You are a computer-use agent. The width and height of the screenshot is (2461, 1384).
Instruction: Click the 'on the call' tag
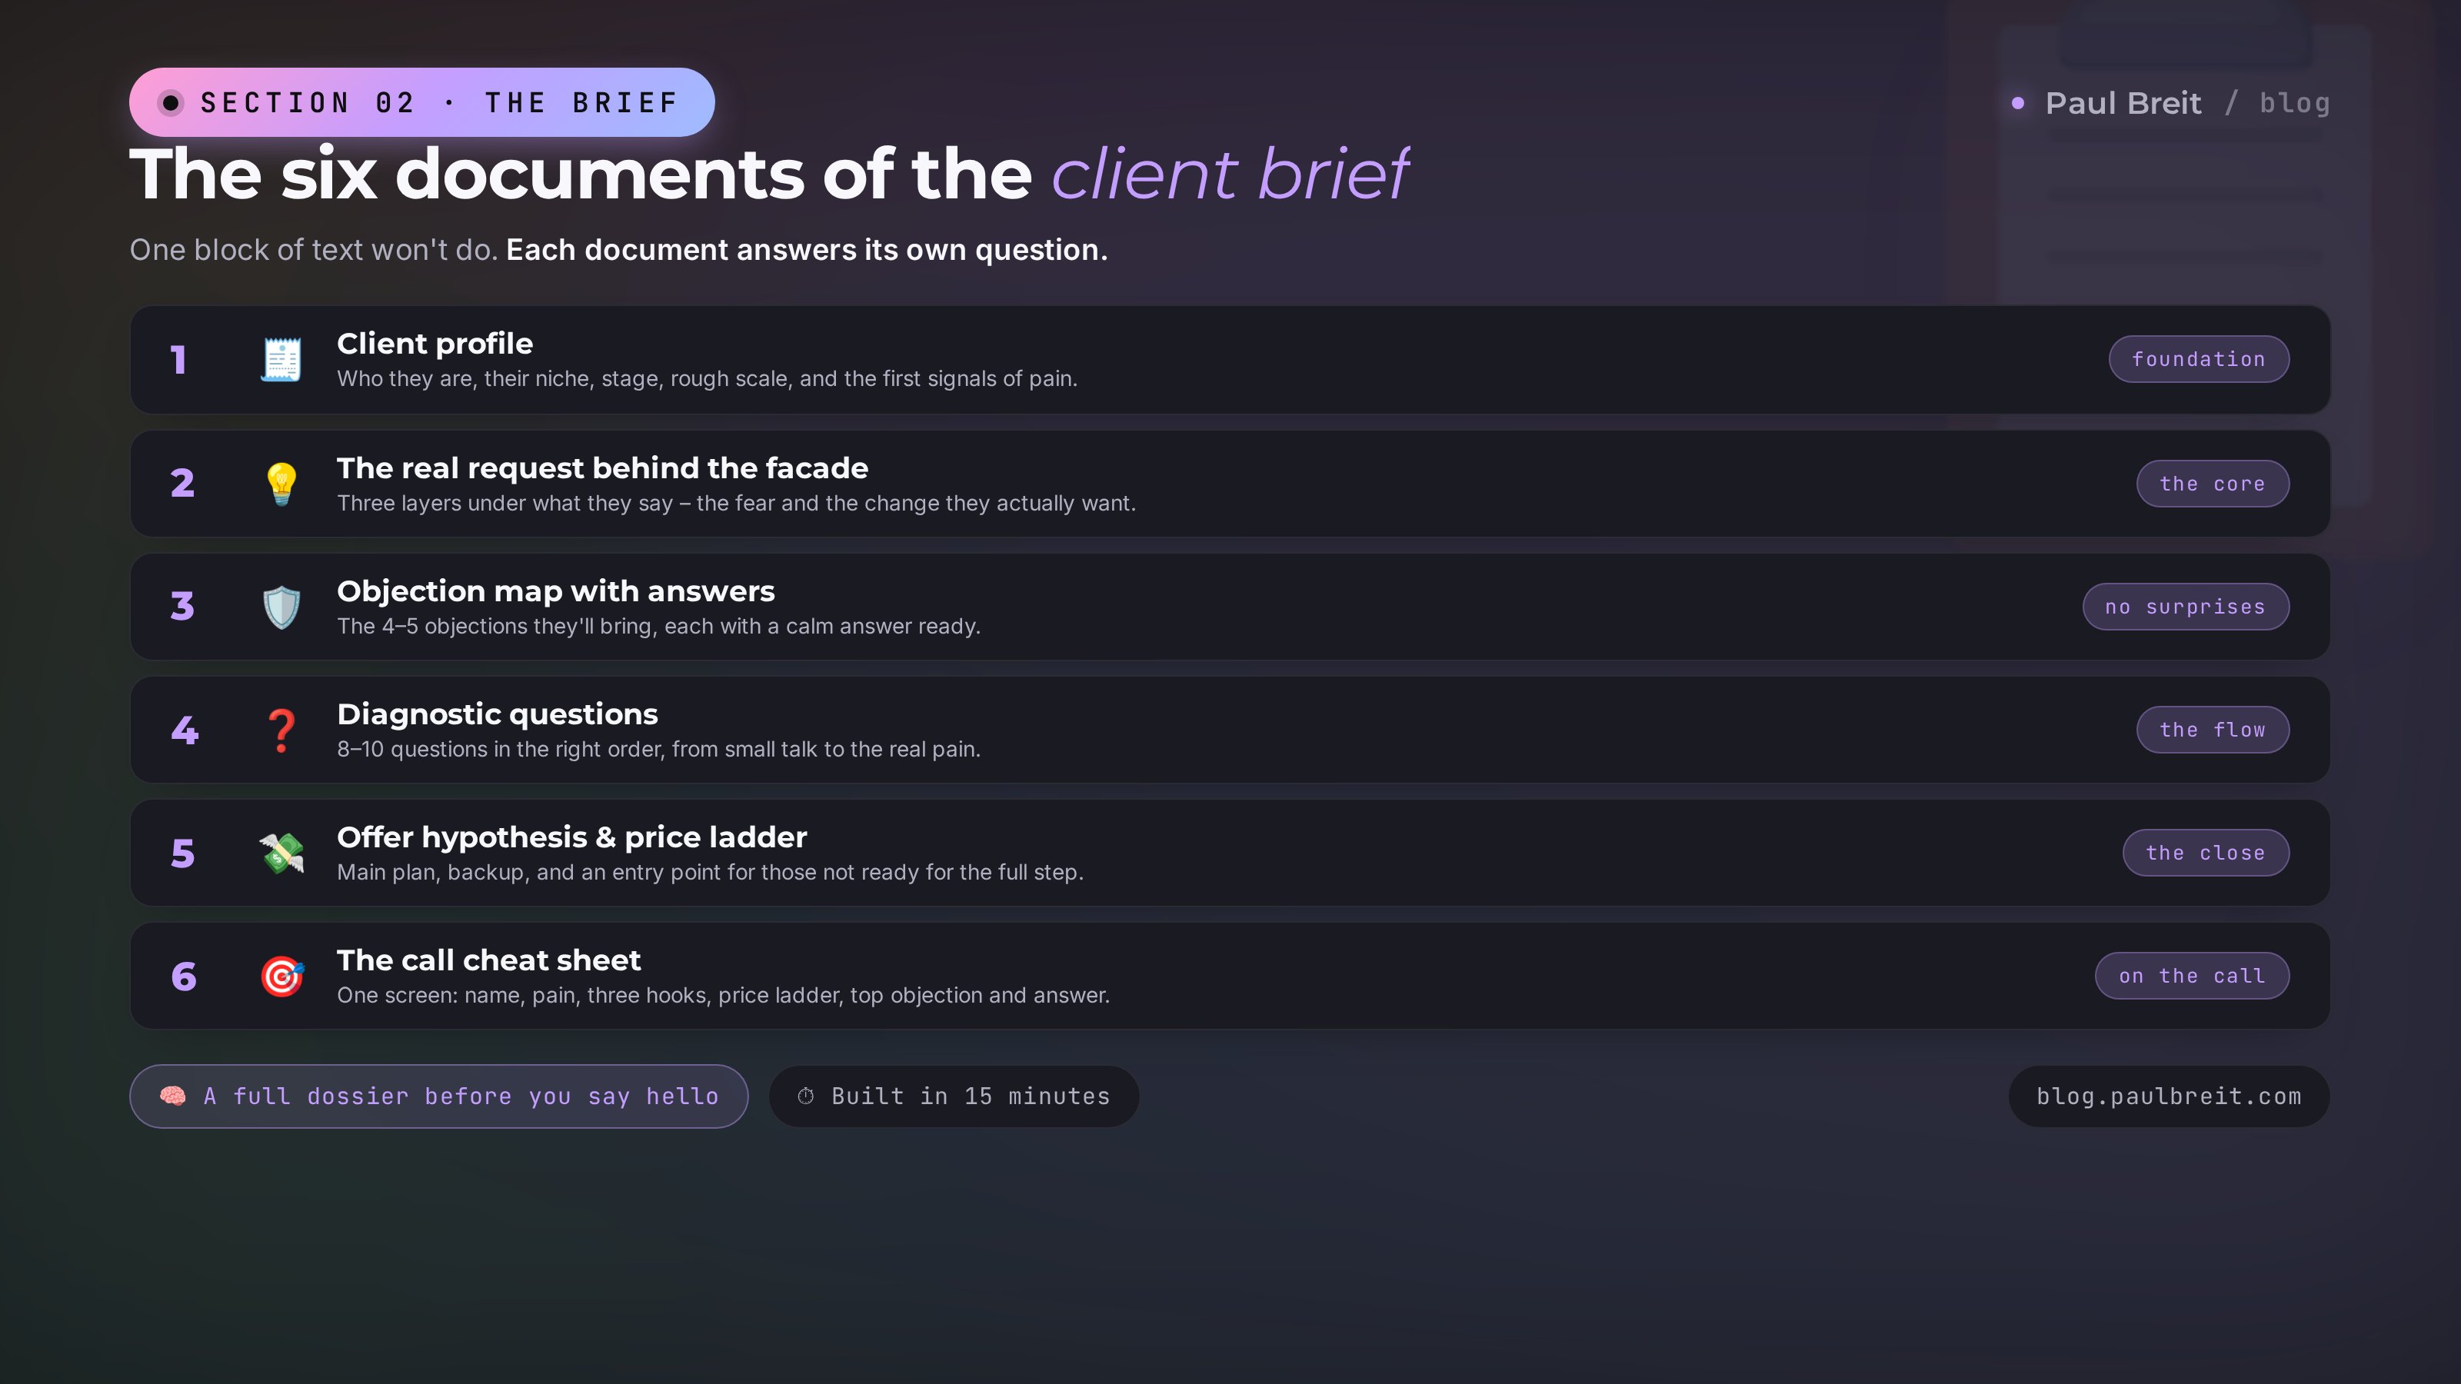coord(2192,976)
